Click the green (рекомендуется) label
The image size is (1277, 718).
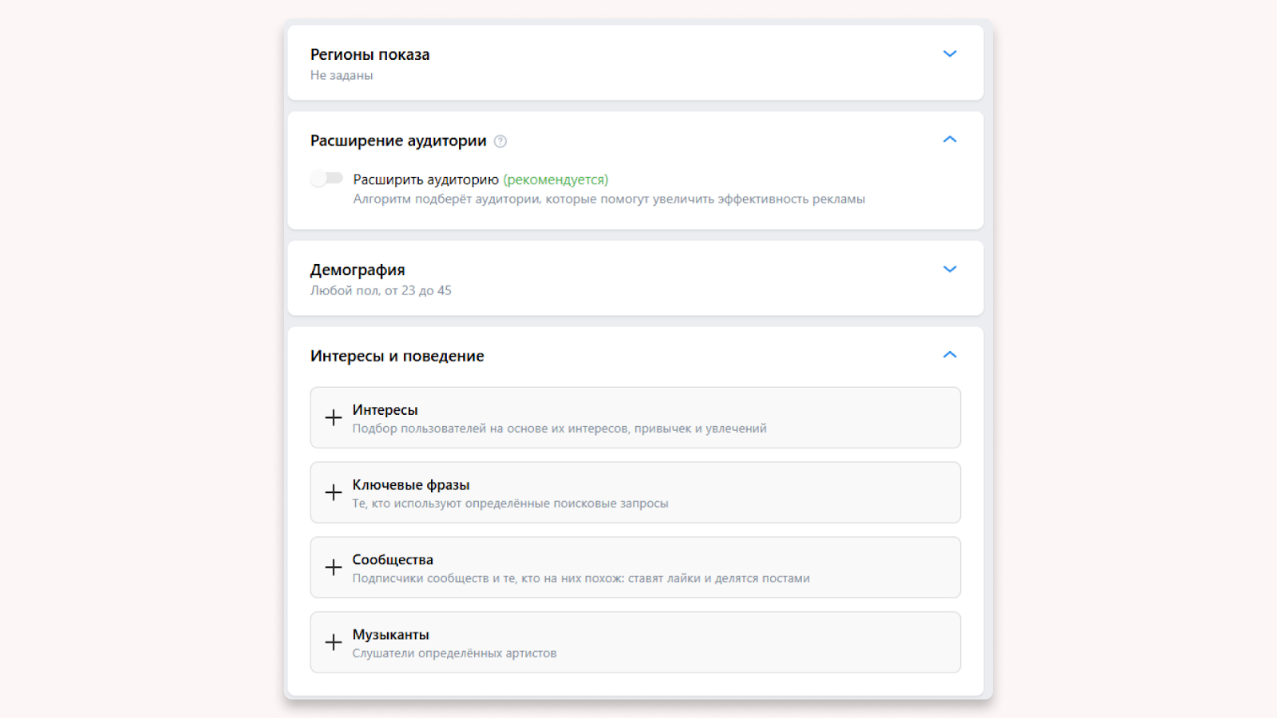tap(555, 179)
